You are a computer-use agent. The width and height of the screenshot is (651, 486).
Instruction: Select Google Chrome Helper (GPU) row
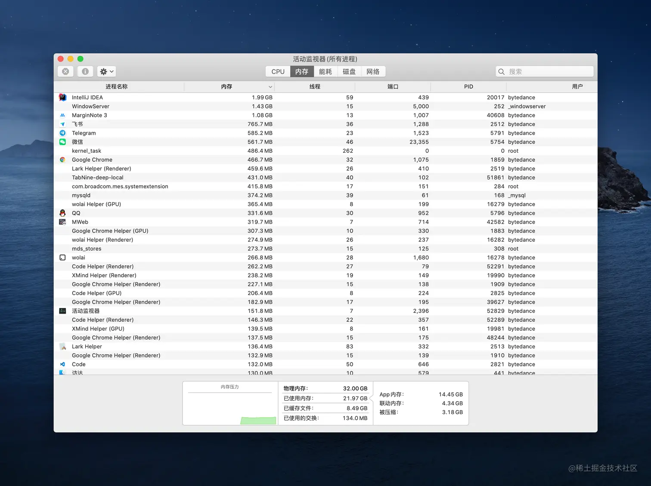(x=325, y=231)
